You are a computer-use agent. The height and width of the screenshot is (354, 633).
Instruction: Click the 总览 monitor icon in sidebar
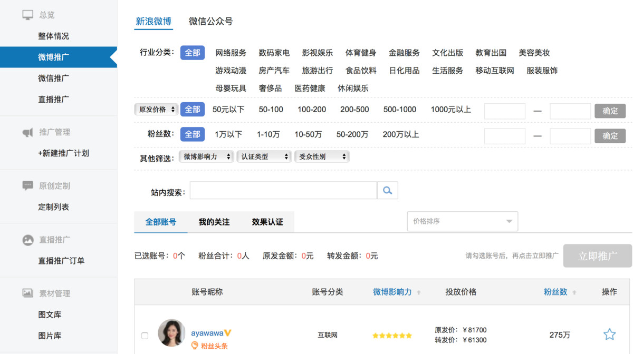(27, 15)
